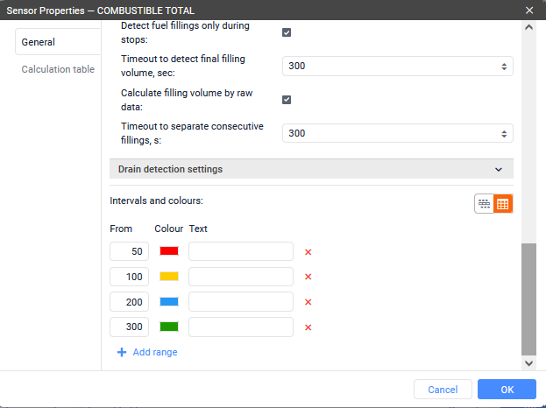Click the Text field for the 200 range
The image size is (546, 408).
240,302
